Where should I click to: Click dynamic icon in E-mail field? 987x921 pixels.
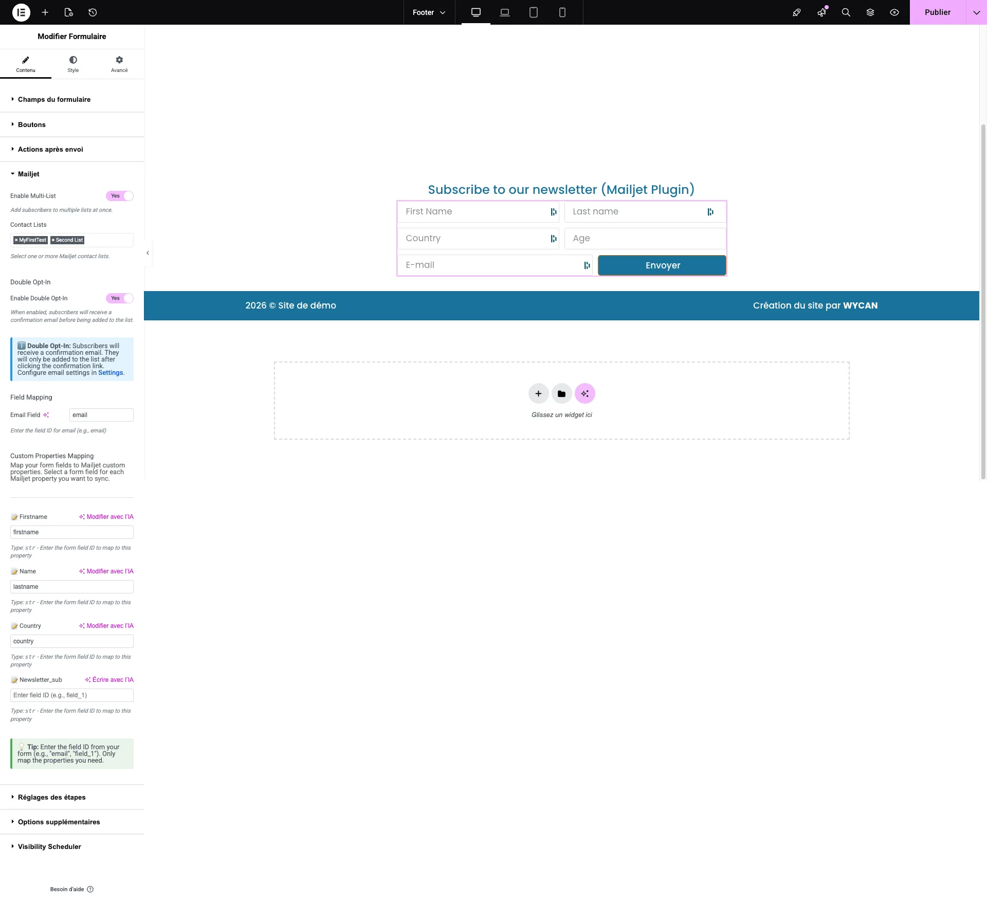point(587,265)
